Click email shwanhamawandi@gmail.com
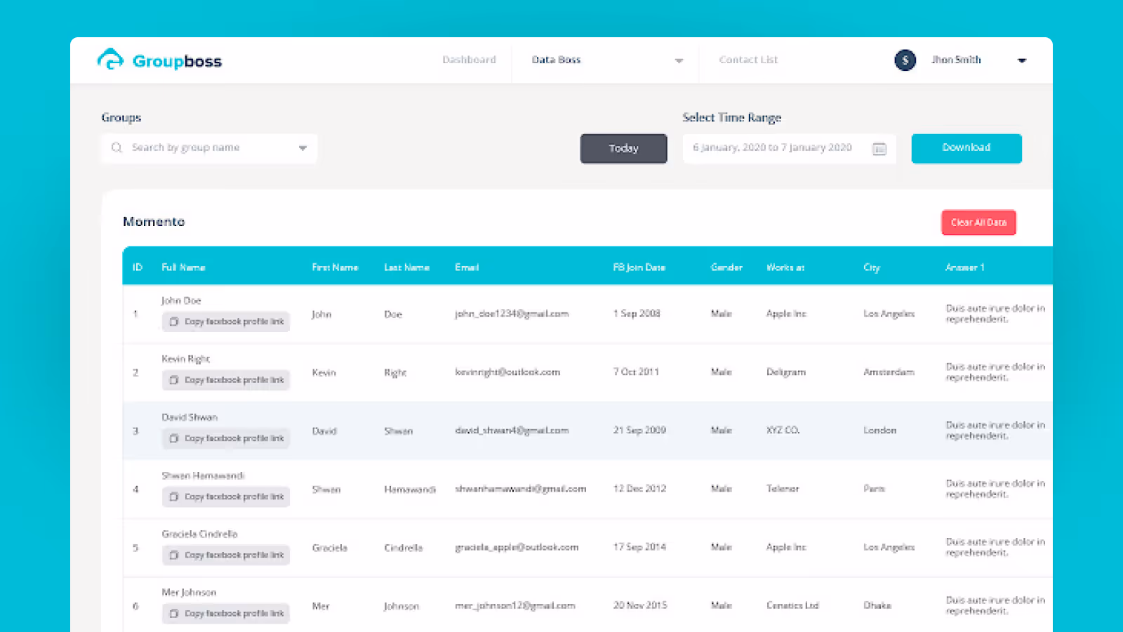Screen dimensions: 1123x632 pyautogui.click(x=520, y=489)
